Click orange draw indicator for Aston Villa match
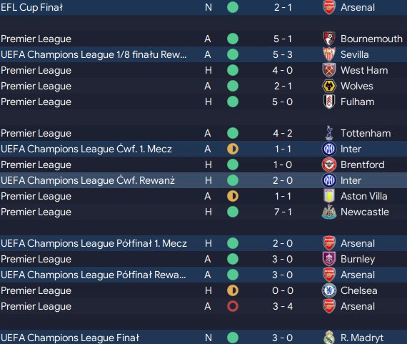407x344 pixels. (x=233, y=196)
